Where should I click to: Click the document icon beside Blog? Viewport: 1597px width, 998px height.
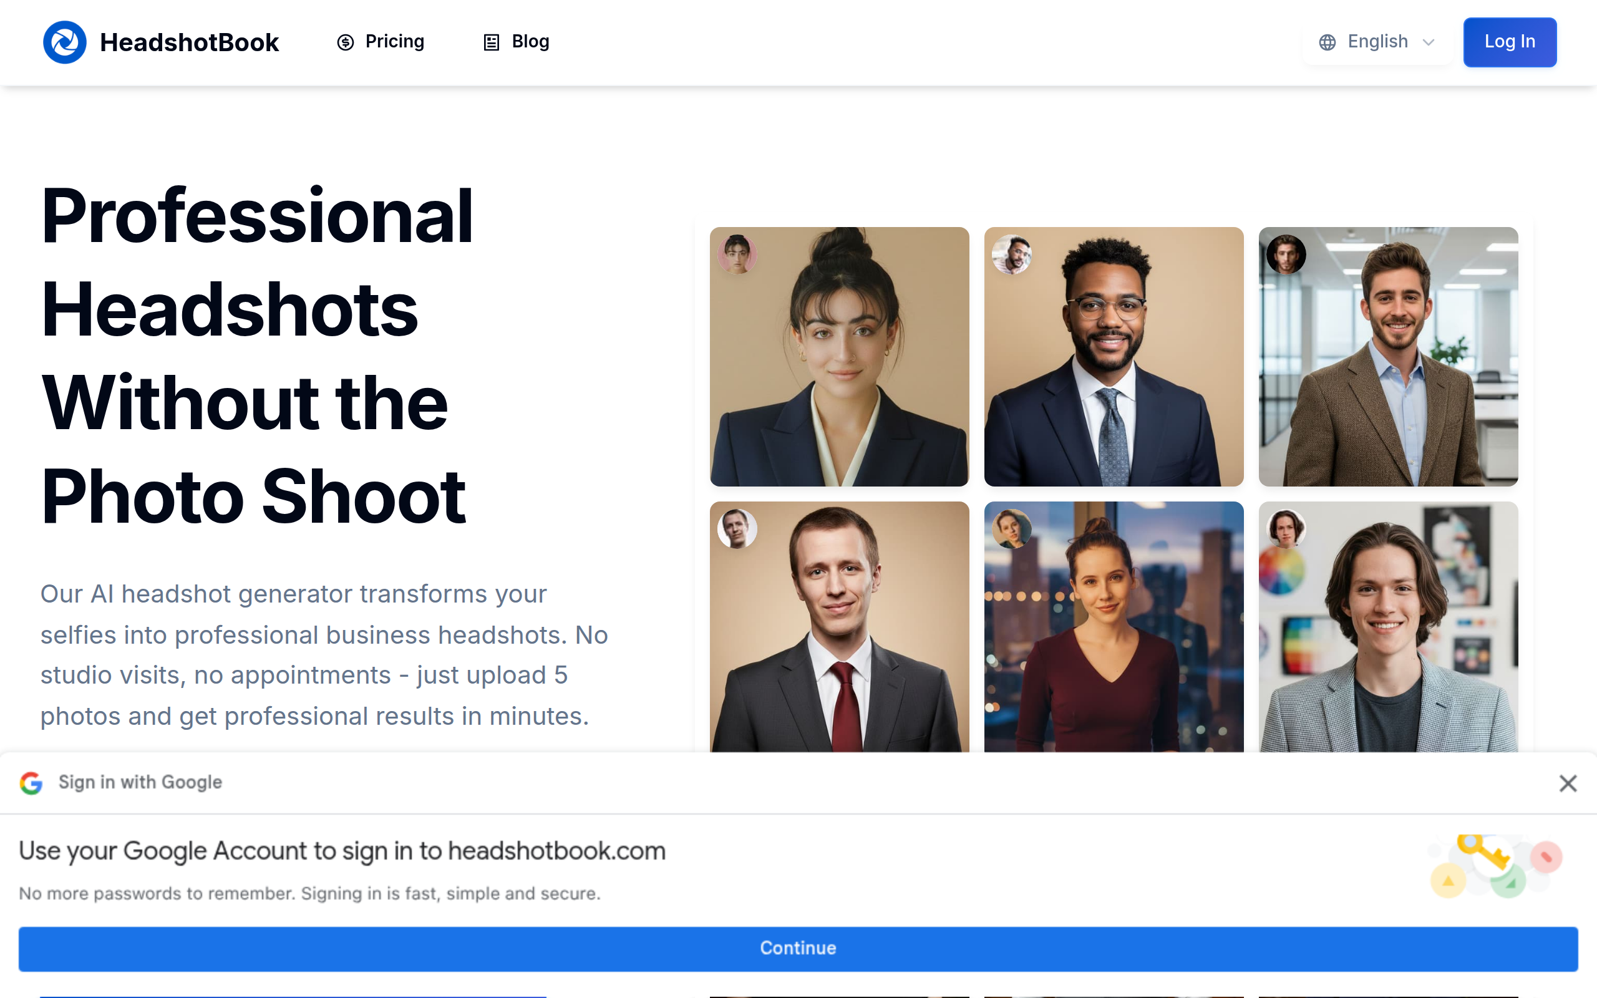(x=491, y=42)
